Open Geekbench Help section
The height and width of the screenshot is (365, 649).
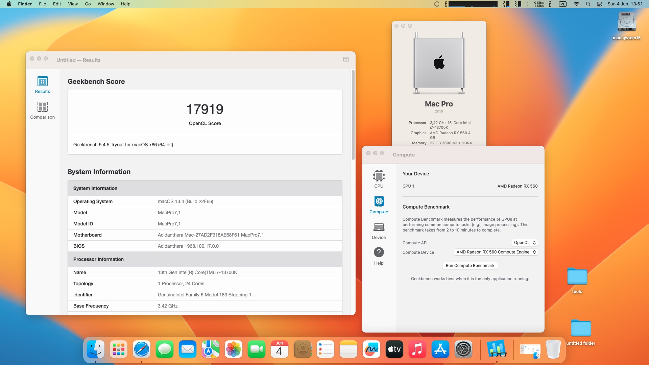pyautogui.click(x=379, y=256)
